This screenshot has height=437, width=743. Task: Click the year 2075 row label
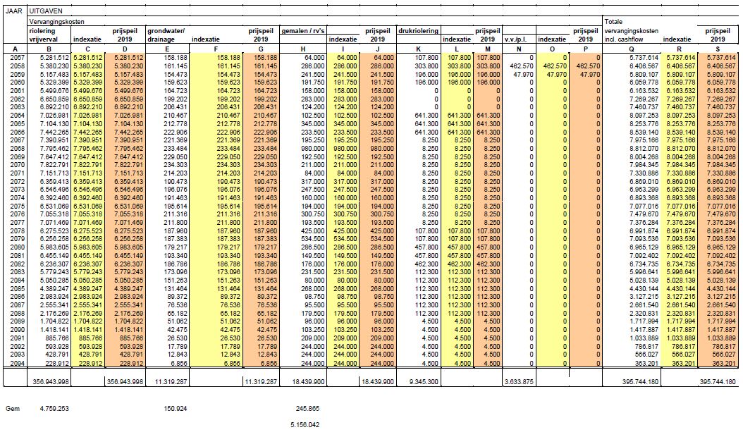pos(15,205)
